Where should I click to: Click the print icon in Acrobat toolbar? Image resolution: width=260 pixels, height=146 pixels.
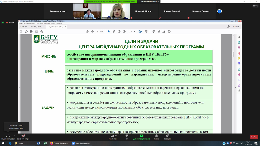coord(31,32)
